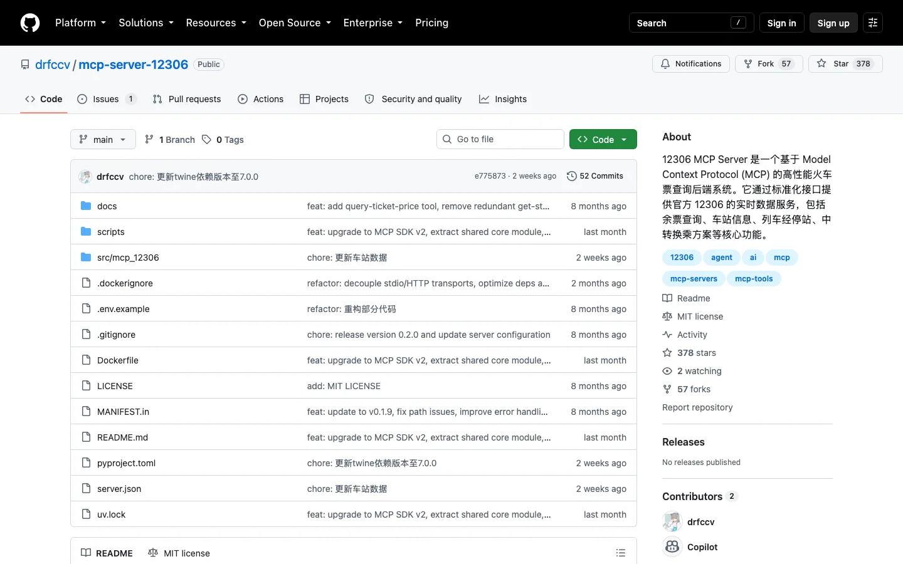Screen dimensions: 903x564
Task: Open the MANIFEST.in file name
Action: click(x=123, y=412)
